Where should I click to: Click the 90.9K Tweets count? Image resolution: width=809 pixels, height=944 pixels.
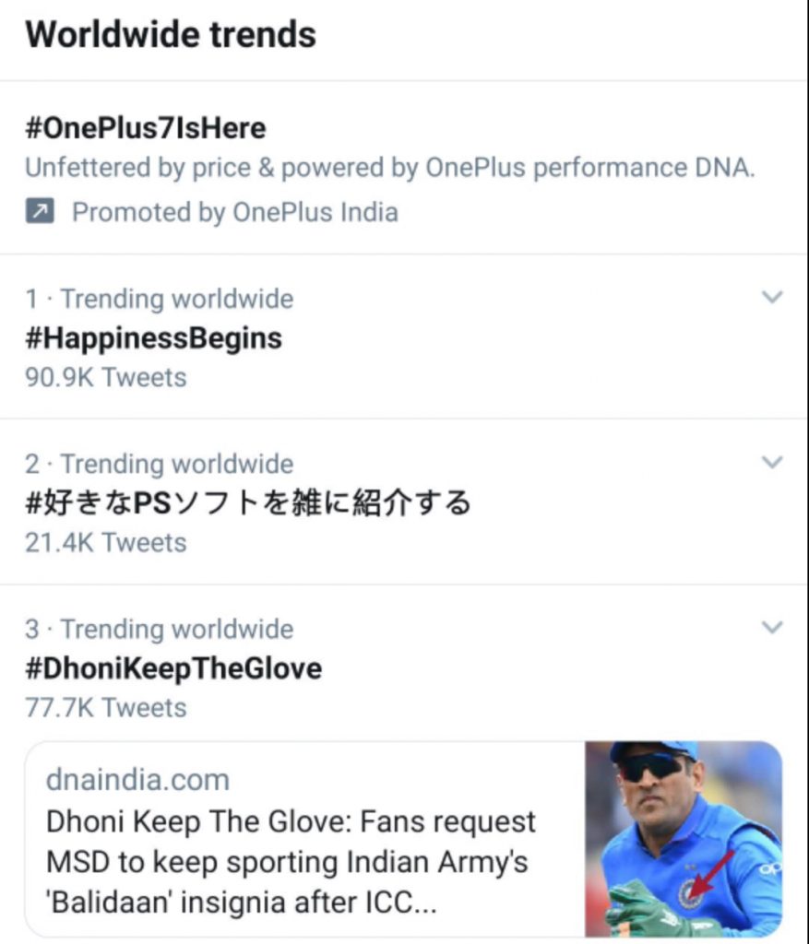click(x=105, y=378)
